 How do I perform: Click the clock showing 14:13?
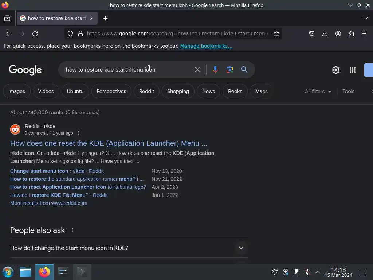point(338,272)
